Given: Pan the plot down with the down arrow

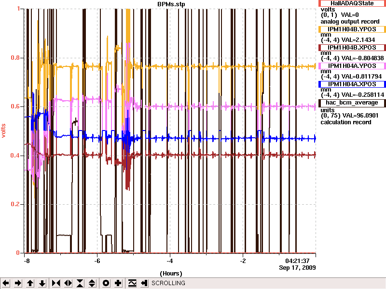Looking at the screenshot, I should point(42,283).
